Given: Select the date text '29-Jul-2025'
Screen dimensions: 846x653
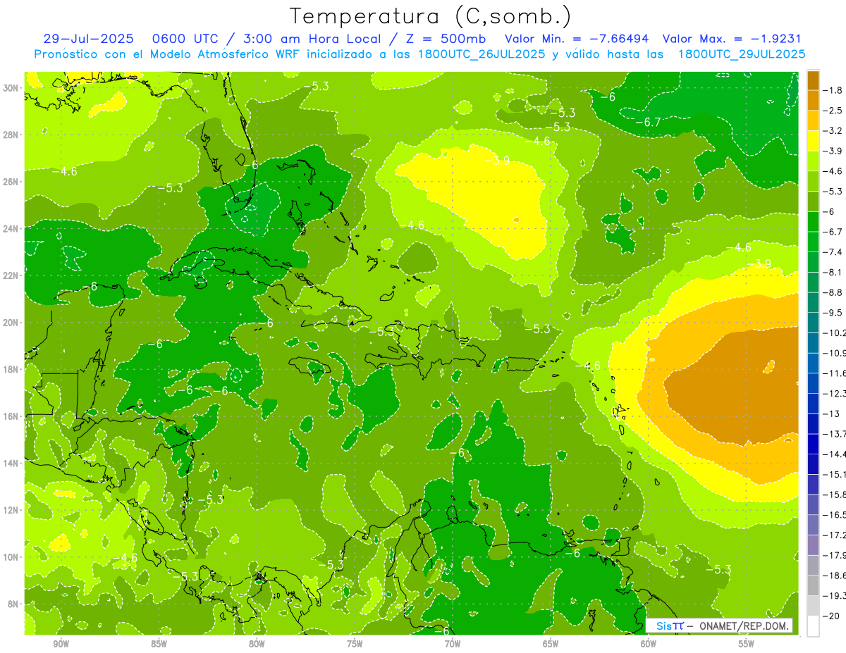Looking at the screenshot, I should [x=87, y=39].
